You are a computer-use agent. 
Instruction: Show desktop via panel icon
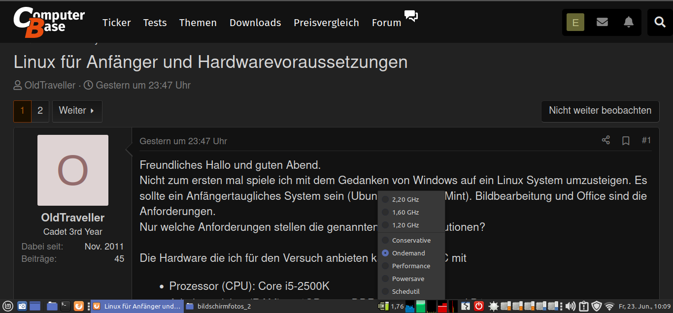(x=35, y=306)
